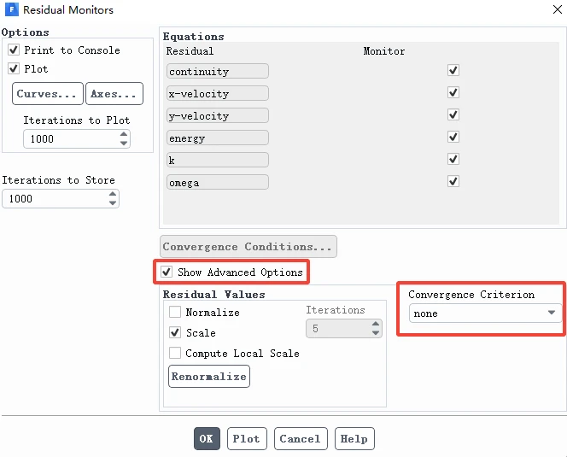Toggle energy residual monitor checkbox
The width and height of the screenshot is (567, 457).
pos(453,137)
